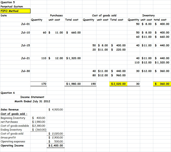Select Jul-21 Purchases total cost $1,320.00
This screenshot has width=171, height=152.
73,58
